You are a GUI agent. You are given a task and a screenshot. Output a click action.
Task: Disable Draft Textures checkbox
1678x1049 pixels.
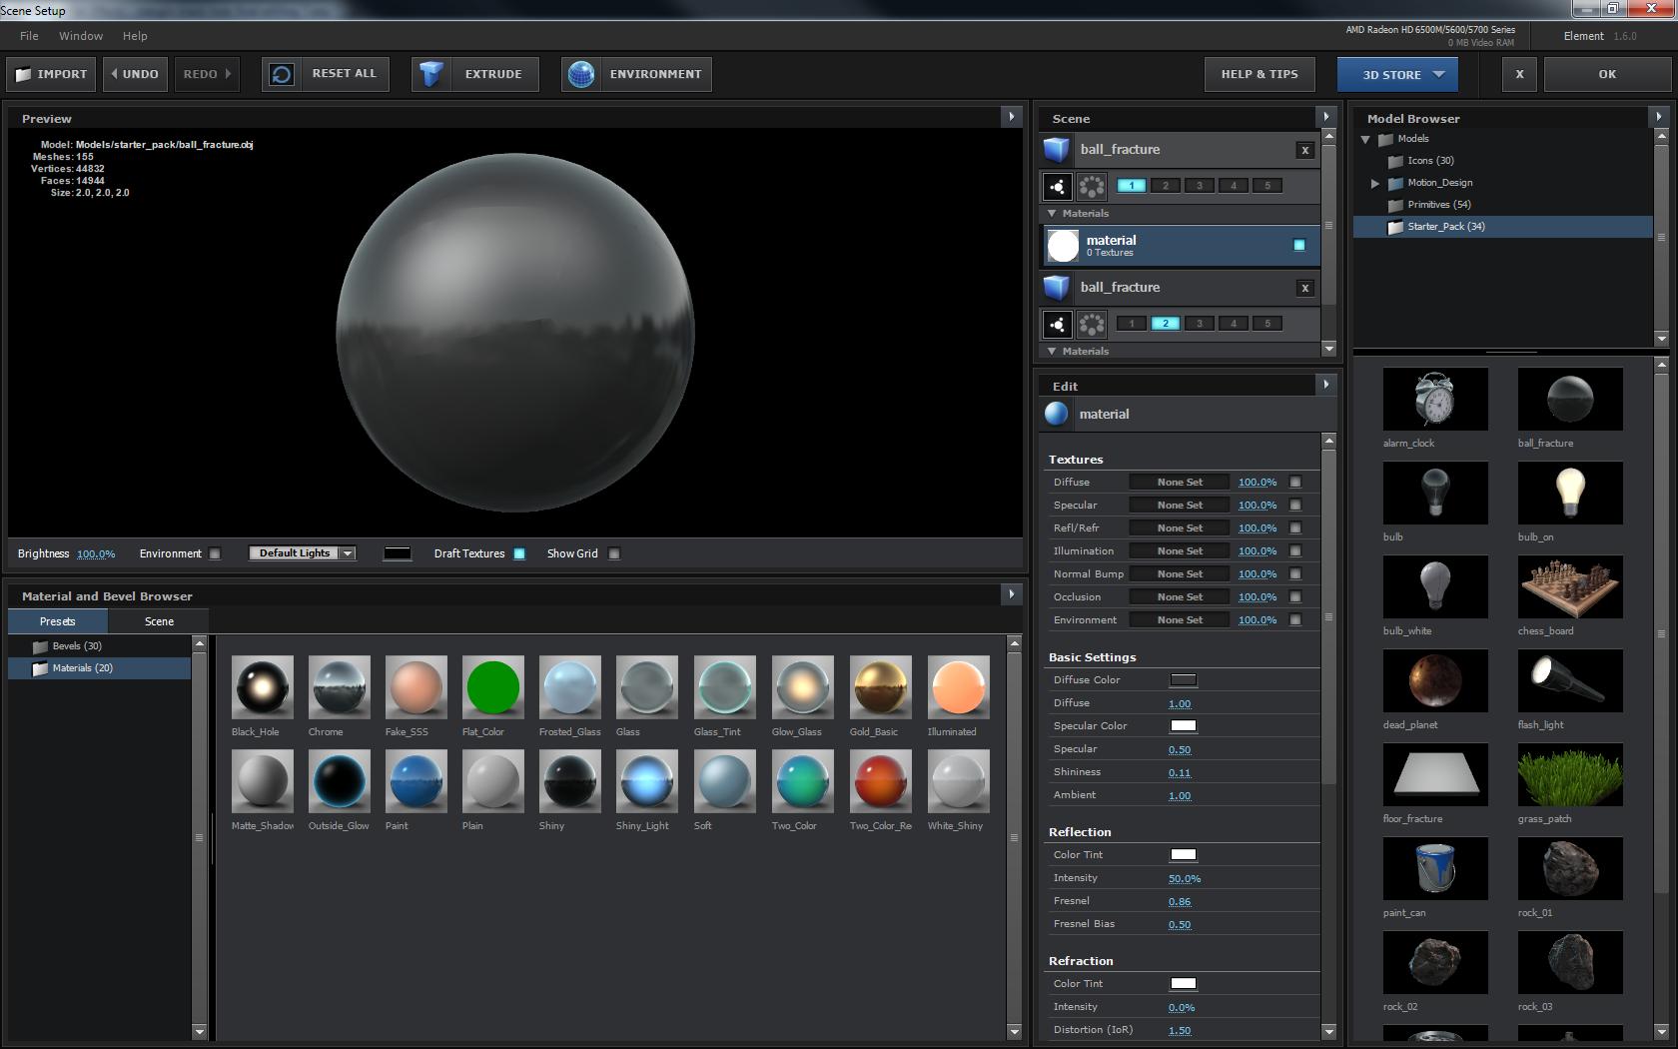519,553
